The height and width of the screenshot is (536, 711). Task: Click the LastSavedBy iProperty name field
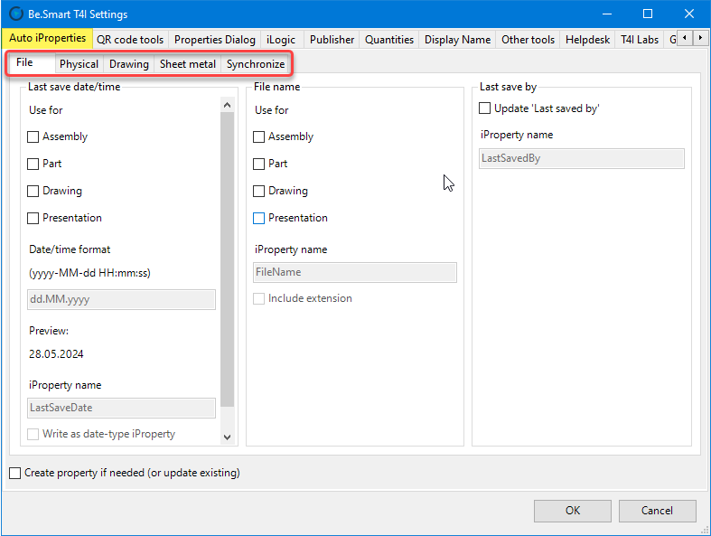pyautogui.click(x=581, y=158)
